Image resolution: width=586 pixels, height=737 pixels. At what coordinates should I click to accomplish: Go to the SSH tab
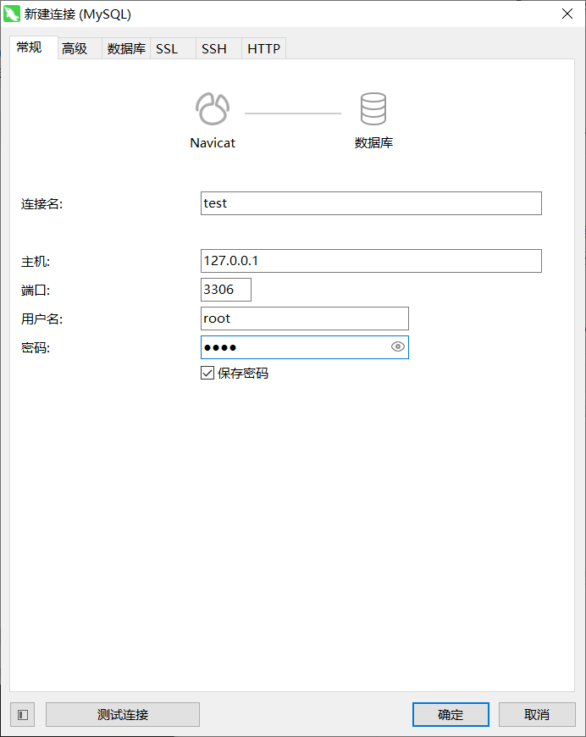(214, 49)
